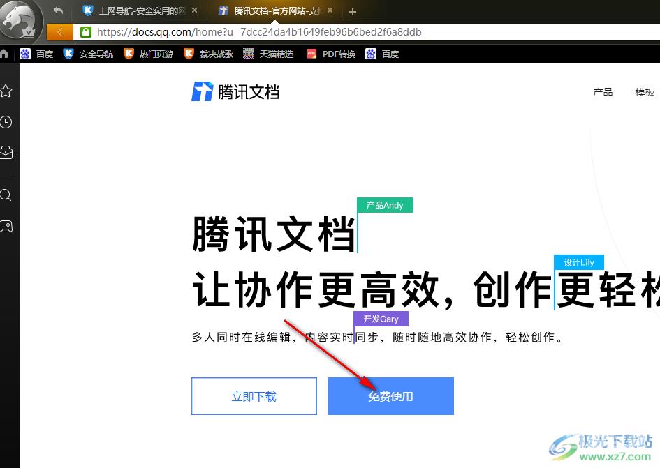Click the 立即下载 button
The height and width of the screenshot is (468, 660).
tap(254, 396)
